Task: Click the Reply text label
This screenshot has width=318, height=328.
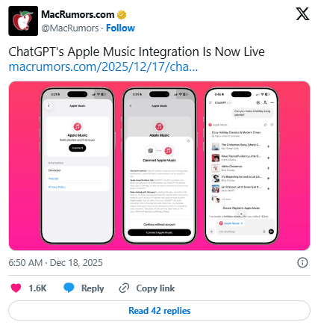Action: pos(93,288)
